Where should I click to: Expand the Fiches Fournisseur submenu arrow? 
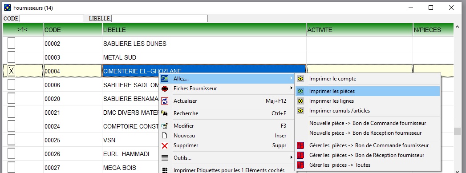point(291,89)
